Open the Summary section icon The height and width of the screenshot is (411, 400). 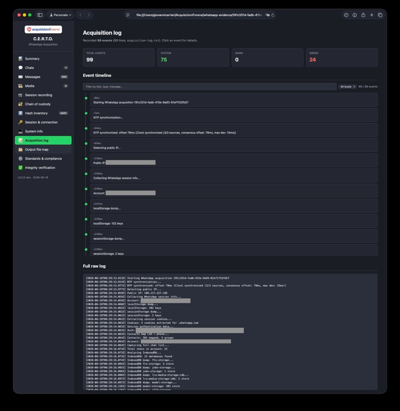pos(20,59)
